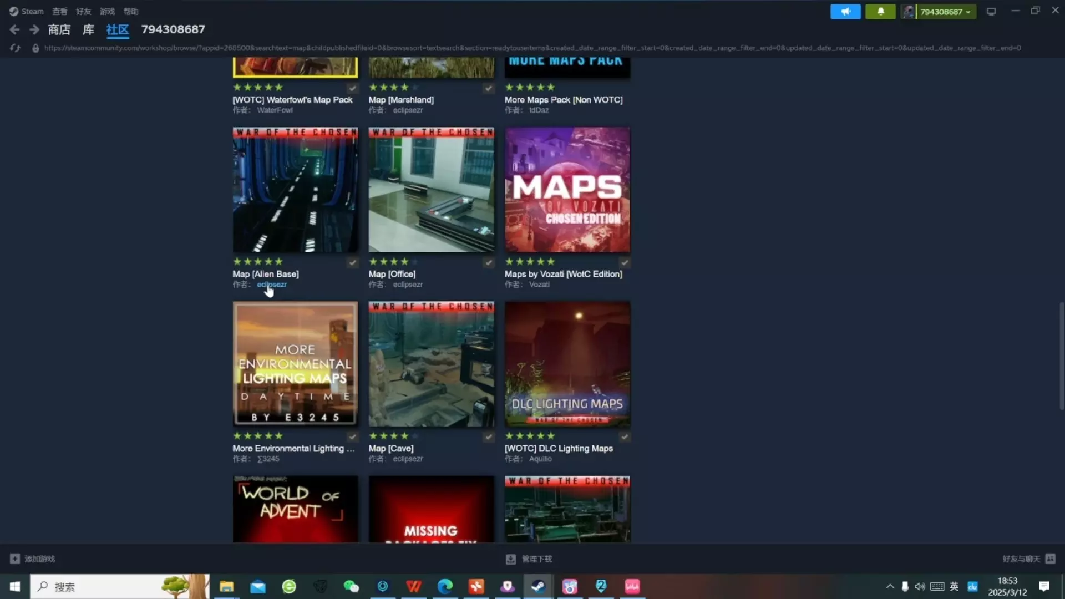Click the Steam logo at the top left
Viewport: 1065px width, 599px height.
[14, 11]
